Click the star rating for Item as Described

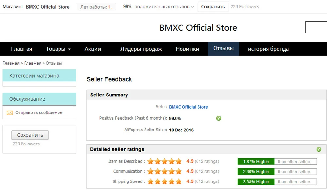coord(164,161)
